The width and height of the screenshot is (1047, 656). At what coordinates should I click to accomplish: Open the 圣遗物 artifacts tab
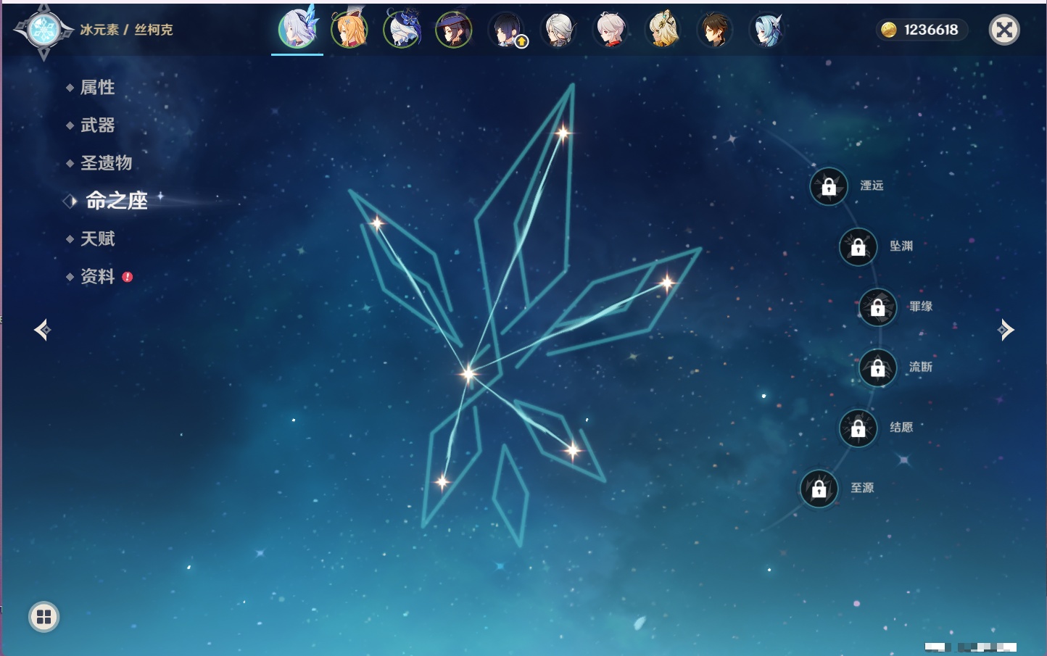pyautogui.click(x=106, y=163)
